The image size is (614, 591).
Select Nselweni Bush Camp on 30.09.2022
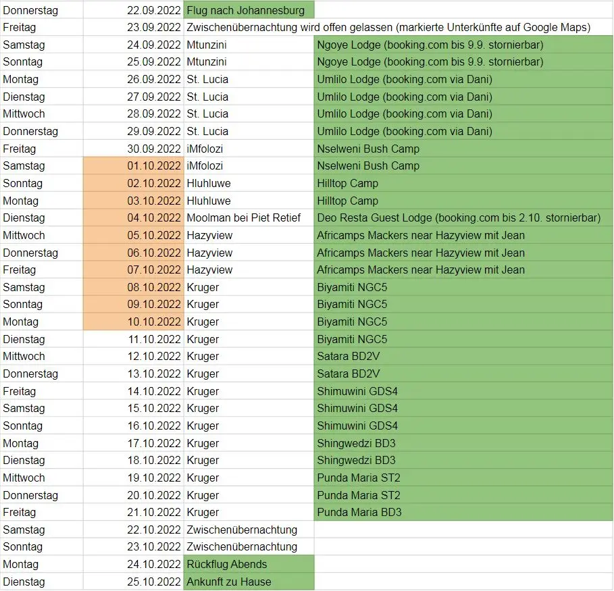click(463, 149)
